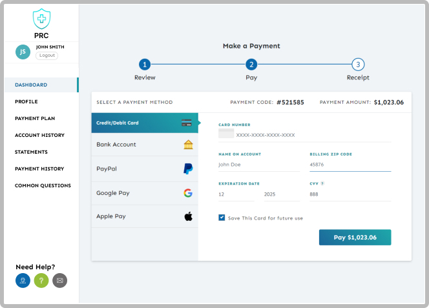This screenshot has width=429, height=308.
Task: Choose the Bank Account payment method
Action: click(144, 145)
